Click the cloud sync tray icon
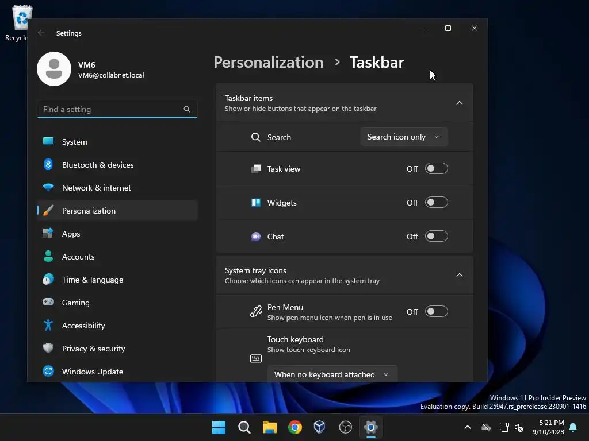The width and height of the screenshot is (589, 441). [486, 427]
